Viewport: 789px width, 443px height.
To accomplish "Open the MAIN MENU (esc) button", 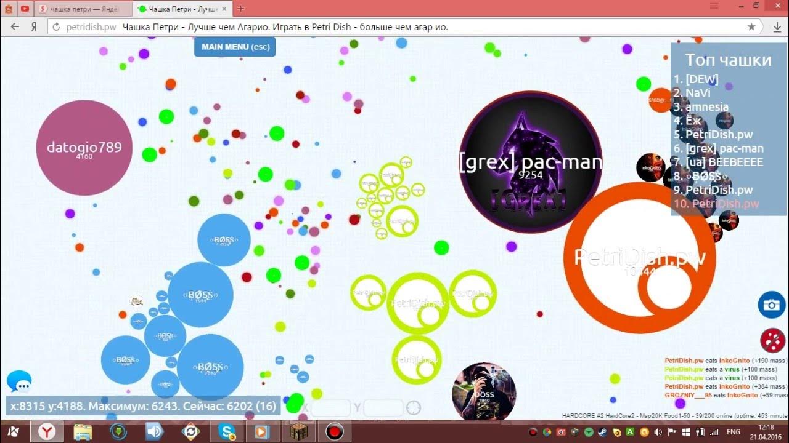I will coord(235,47).
